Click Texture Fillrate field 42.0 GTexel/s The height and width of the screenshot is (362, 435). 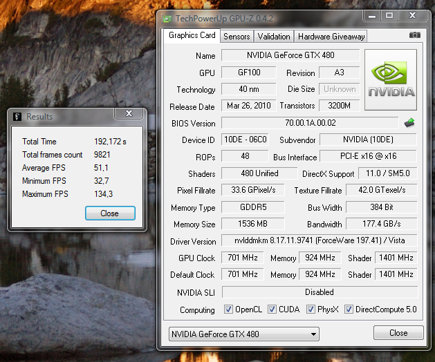382,190
